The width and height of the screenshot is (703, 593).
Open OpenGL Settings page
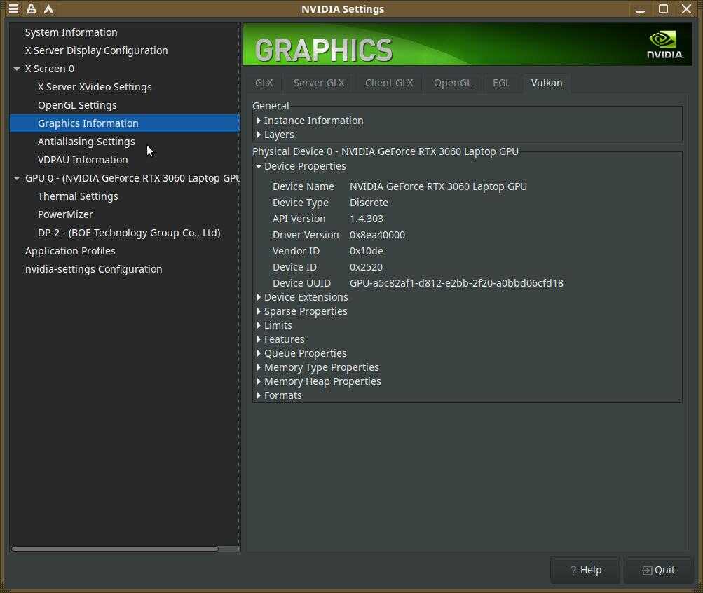77,105
